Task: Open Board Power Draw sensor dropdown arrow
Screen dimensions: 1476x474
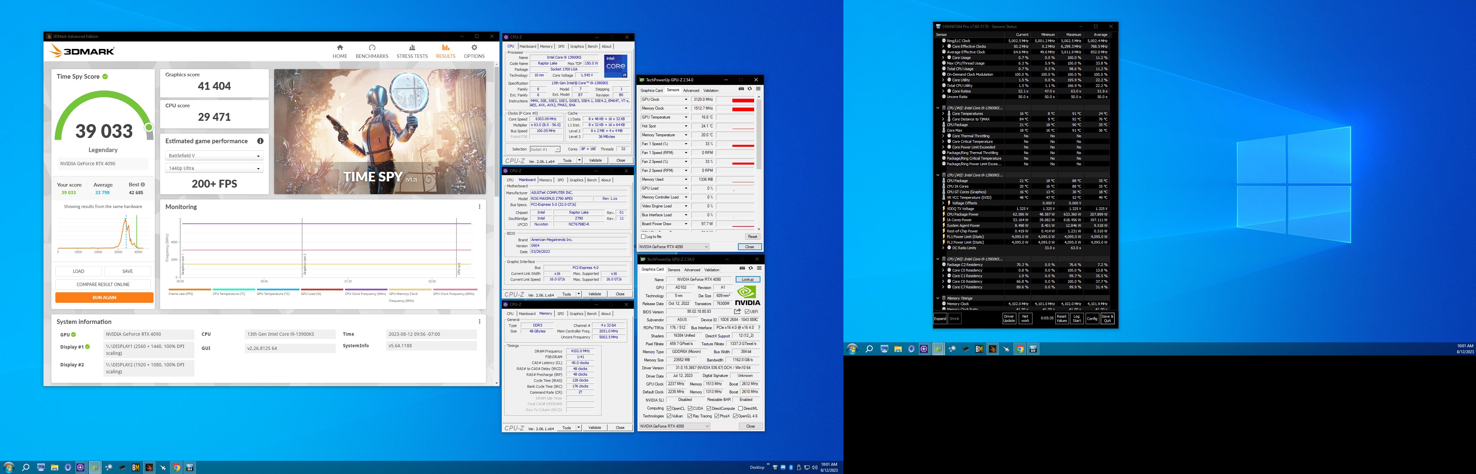Action: coord(686,224)
